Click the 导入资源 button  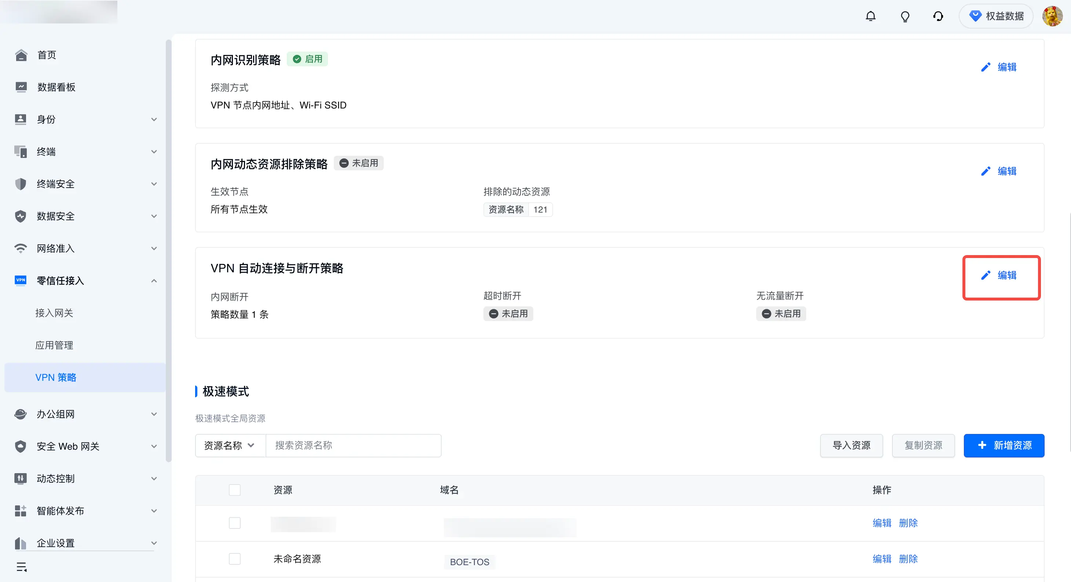tap(851, 445)
